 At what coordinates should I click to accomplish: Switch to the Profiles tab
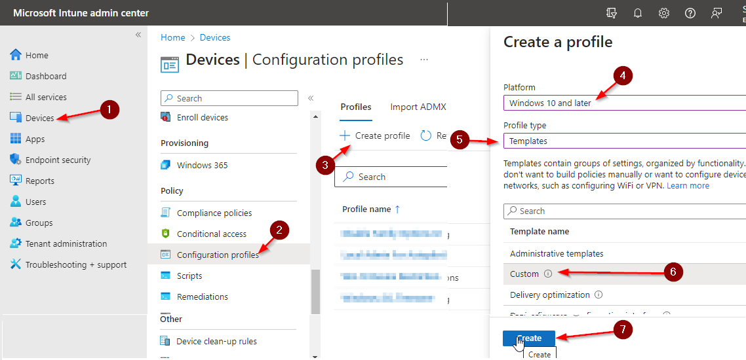pyautogui.click(x=356, y=107)
